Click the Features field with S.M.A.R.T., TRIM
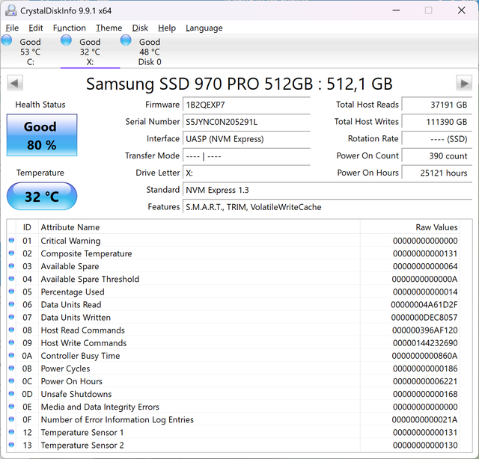Viewport: 479px width, 459px height. click(328, 207)
